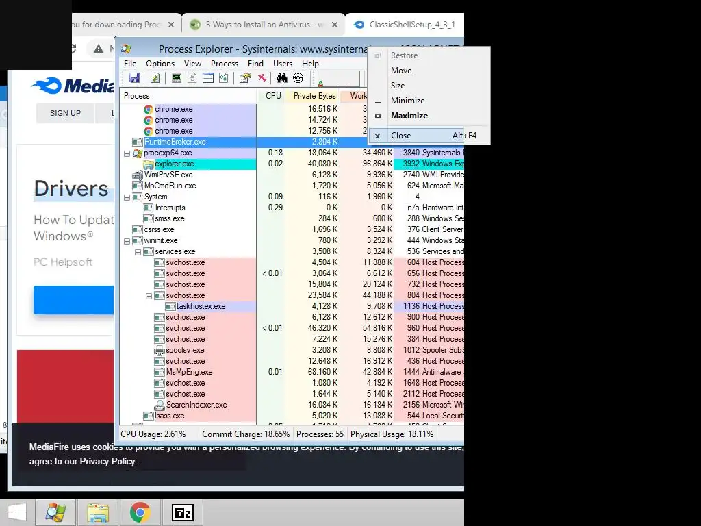Open File Explorer from the taskbar
The image size is (701, 526).
(98, 512)
